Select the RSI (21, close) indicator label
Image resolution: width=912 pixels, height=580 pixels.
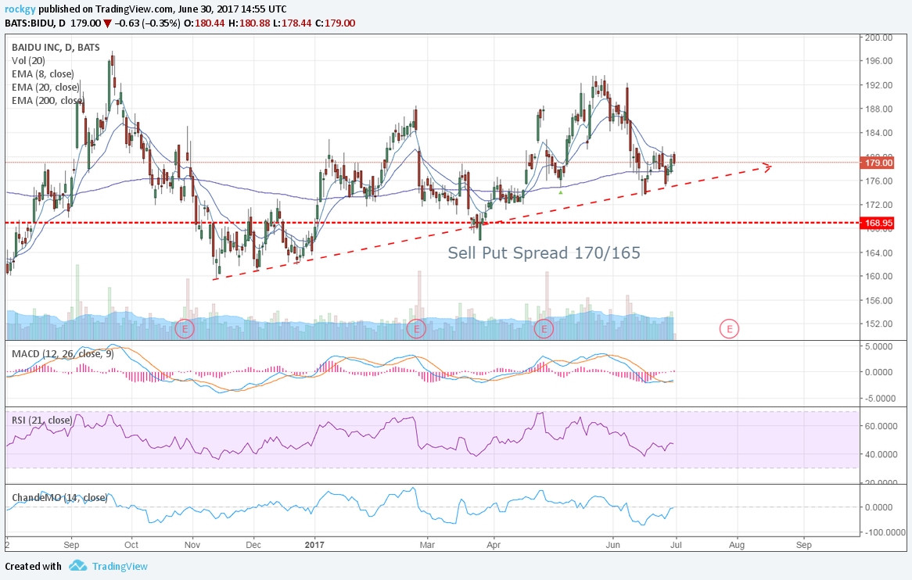(x=42, y=421)
